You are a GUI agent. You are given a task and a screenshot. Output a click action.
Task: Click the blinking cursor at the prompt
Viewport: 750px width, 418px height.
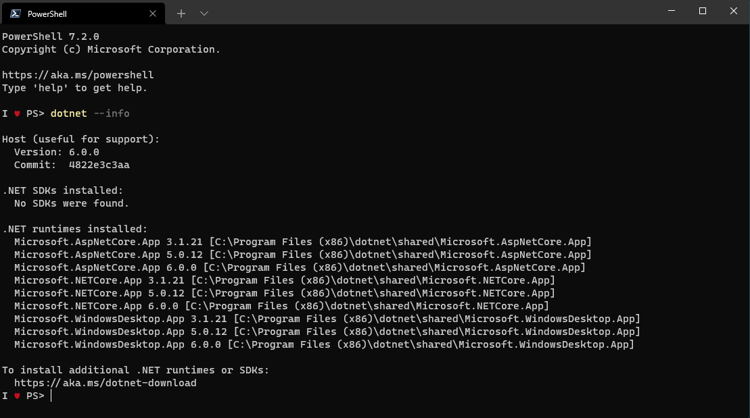[x=51, y=395]
